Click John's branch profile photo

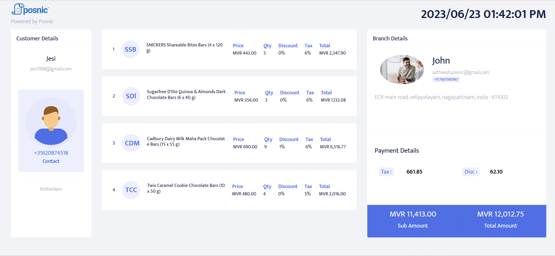coord(402,69)
